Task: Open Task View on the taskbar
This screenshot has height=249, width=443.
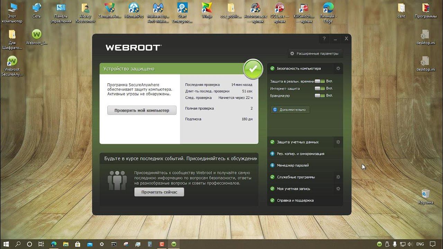Action: 41,244
